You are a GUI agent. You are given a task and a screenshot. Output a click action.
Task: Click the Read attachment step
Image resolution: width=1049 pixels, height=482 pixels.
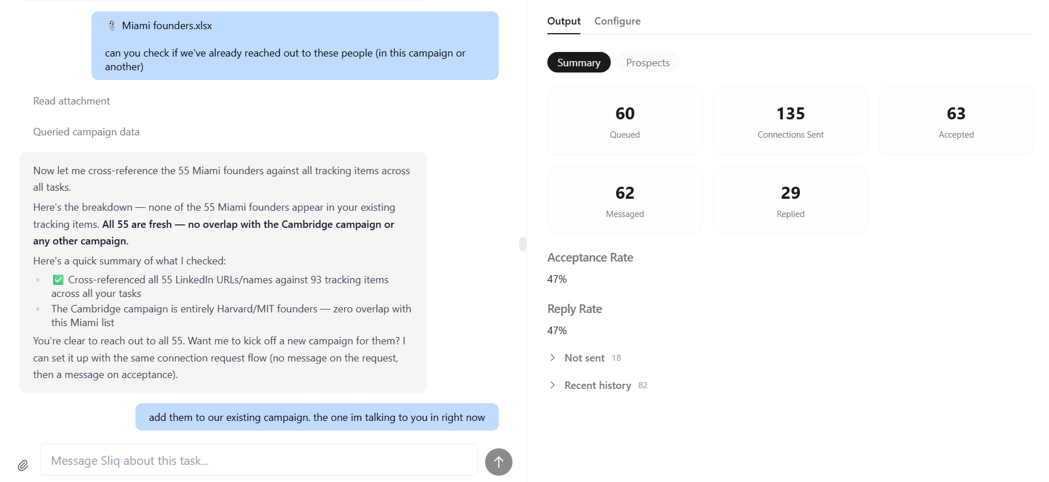[x=71, y=101]
